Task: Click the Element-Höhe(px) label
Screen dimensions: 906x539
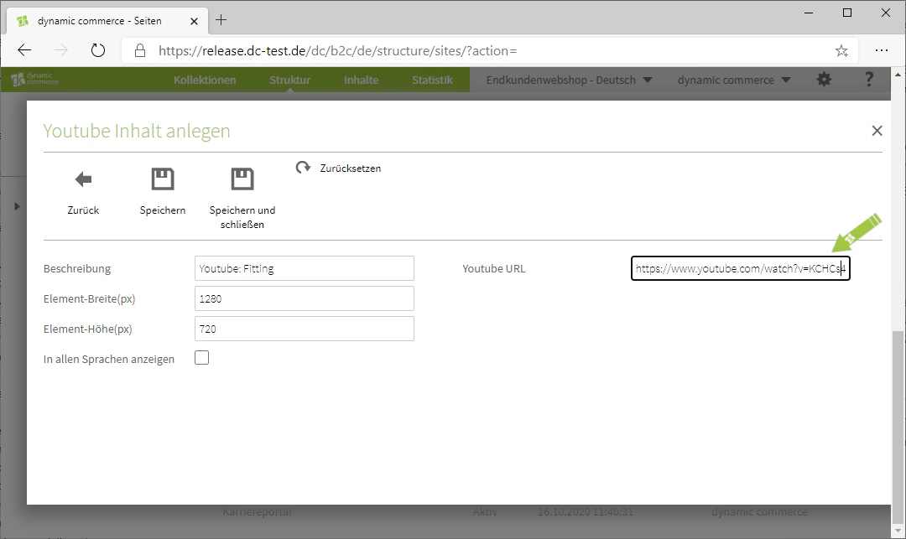Action: [x=87, y=329]
